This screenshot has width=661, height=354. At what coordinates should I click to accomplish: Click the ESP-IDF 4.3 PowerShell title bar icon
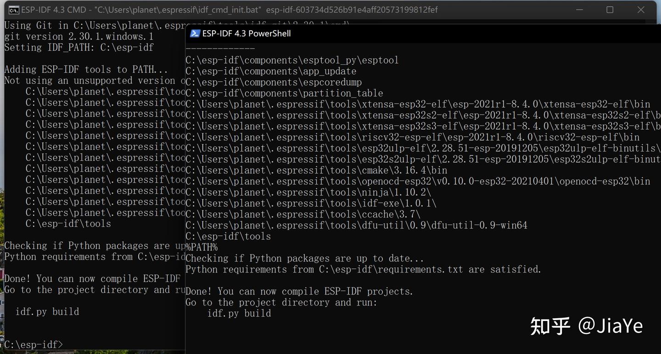click(x=195, y=33)
